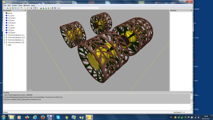The width and height of the screenshot is (213, 120).
Task: Click the script input field
Action: coord(96,107)
